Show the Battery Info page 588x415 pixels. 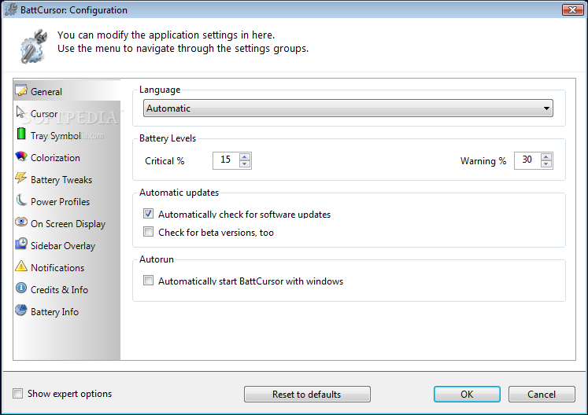coord(67,312)
